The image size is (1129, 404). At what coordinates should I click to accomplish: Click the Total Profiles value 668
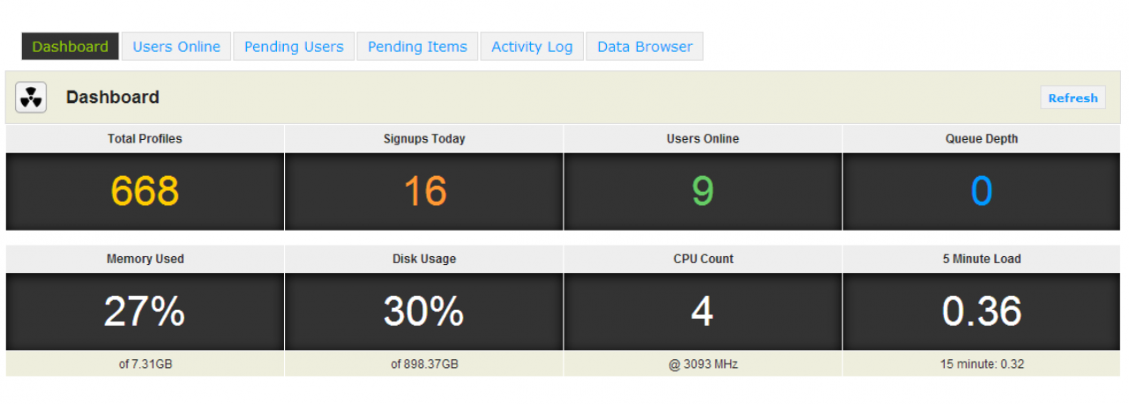point(145,191)
